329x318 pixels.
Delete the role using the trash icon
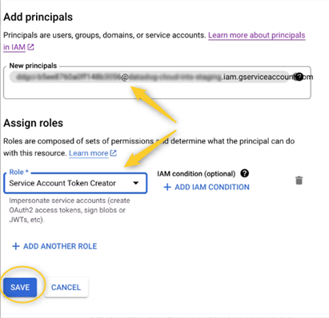299,181
